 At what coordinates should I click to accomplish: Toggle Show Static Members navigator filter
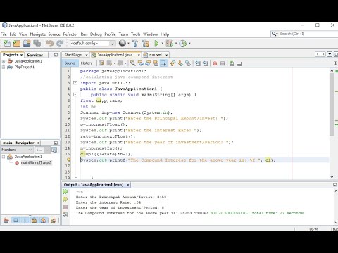tap(25, 220)
